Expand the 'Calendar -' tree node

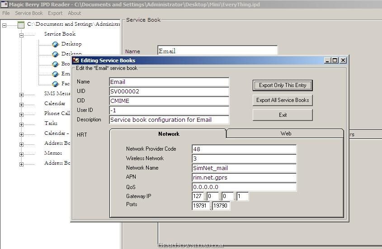(21, 134)
